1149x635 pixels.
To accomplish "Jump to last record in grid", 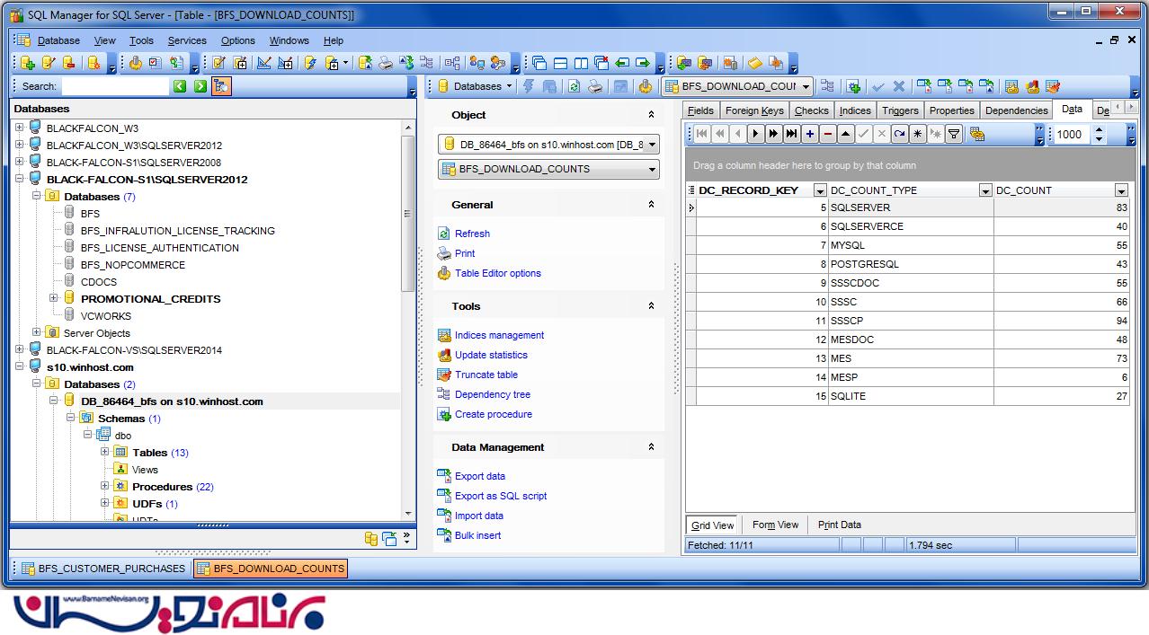I will pyautogui.click(x=791, y=134).
